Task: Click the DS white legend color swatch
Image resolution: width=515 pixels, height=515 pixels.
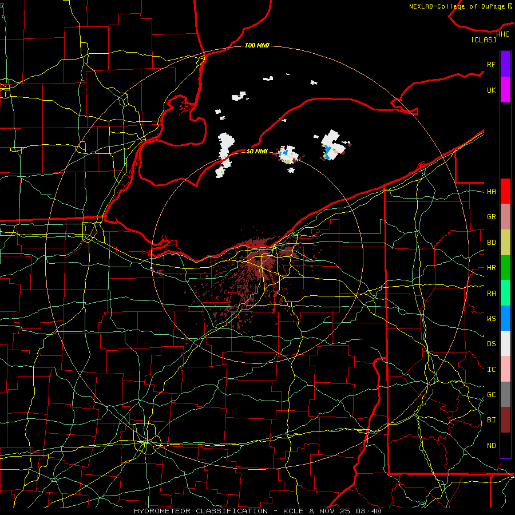Action: 505,343
